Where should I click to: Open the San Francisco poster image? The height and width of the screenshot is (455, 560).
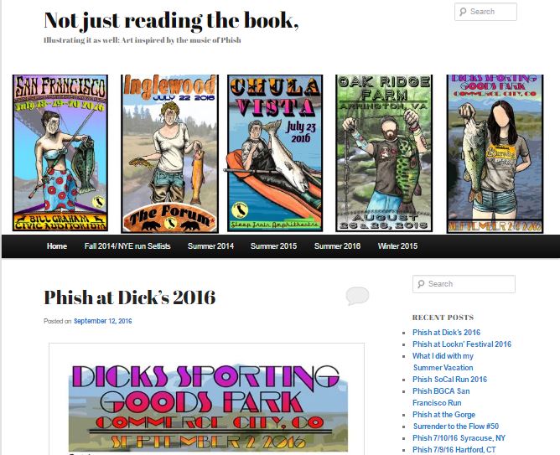(x=60, y=153)
